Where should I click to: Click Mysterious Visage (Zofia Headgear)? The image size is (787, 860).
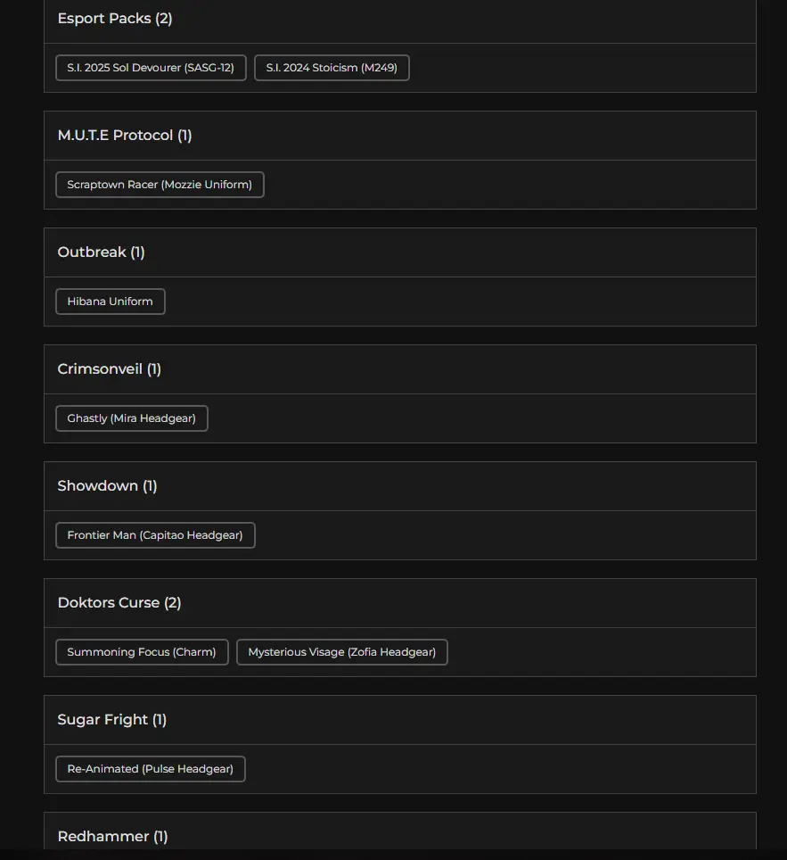pyautogui.click(x=341, y=652)
